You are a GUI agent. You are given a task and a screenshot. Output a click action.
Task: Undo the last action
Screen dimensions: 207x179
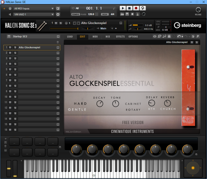pyautogui.click(x=179, y=36)
